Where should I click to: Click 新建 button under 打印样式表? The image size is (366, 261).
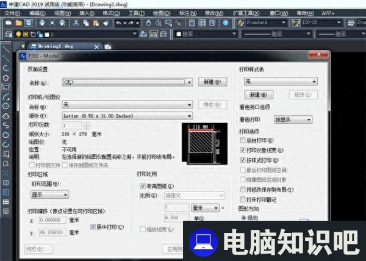click(259, 95)
